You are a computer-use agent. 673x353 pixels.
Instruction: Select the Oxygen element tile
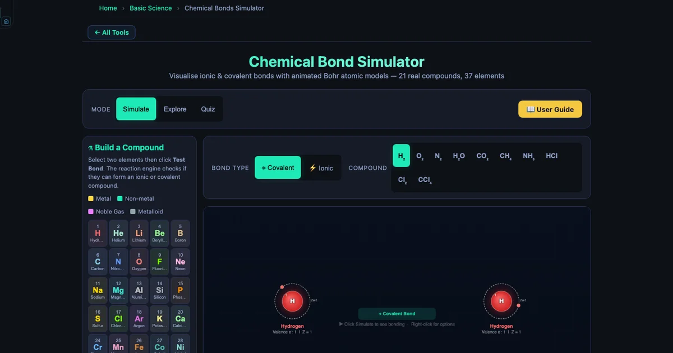point(139,262)
